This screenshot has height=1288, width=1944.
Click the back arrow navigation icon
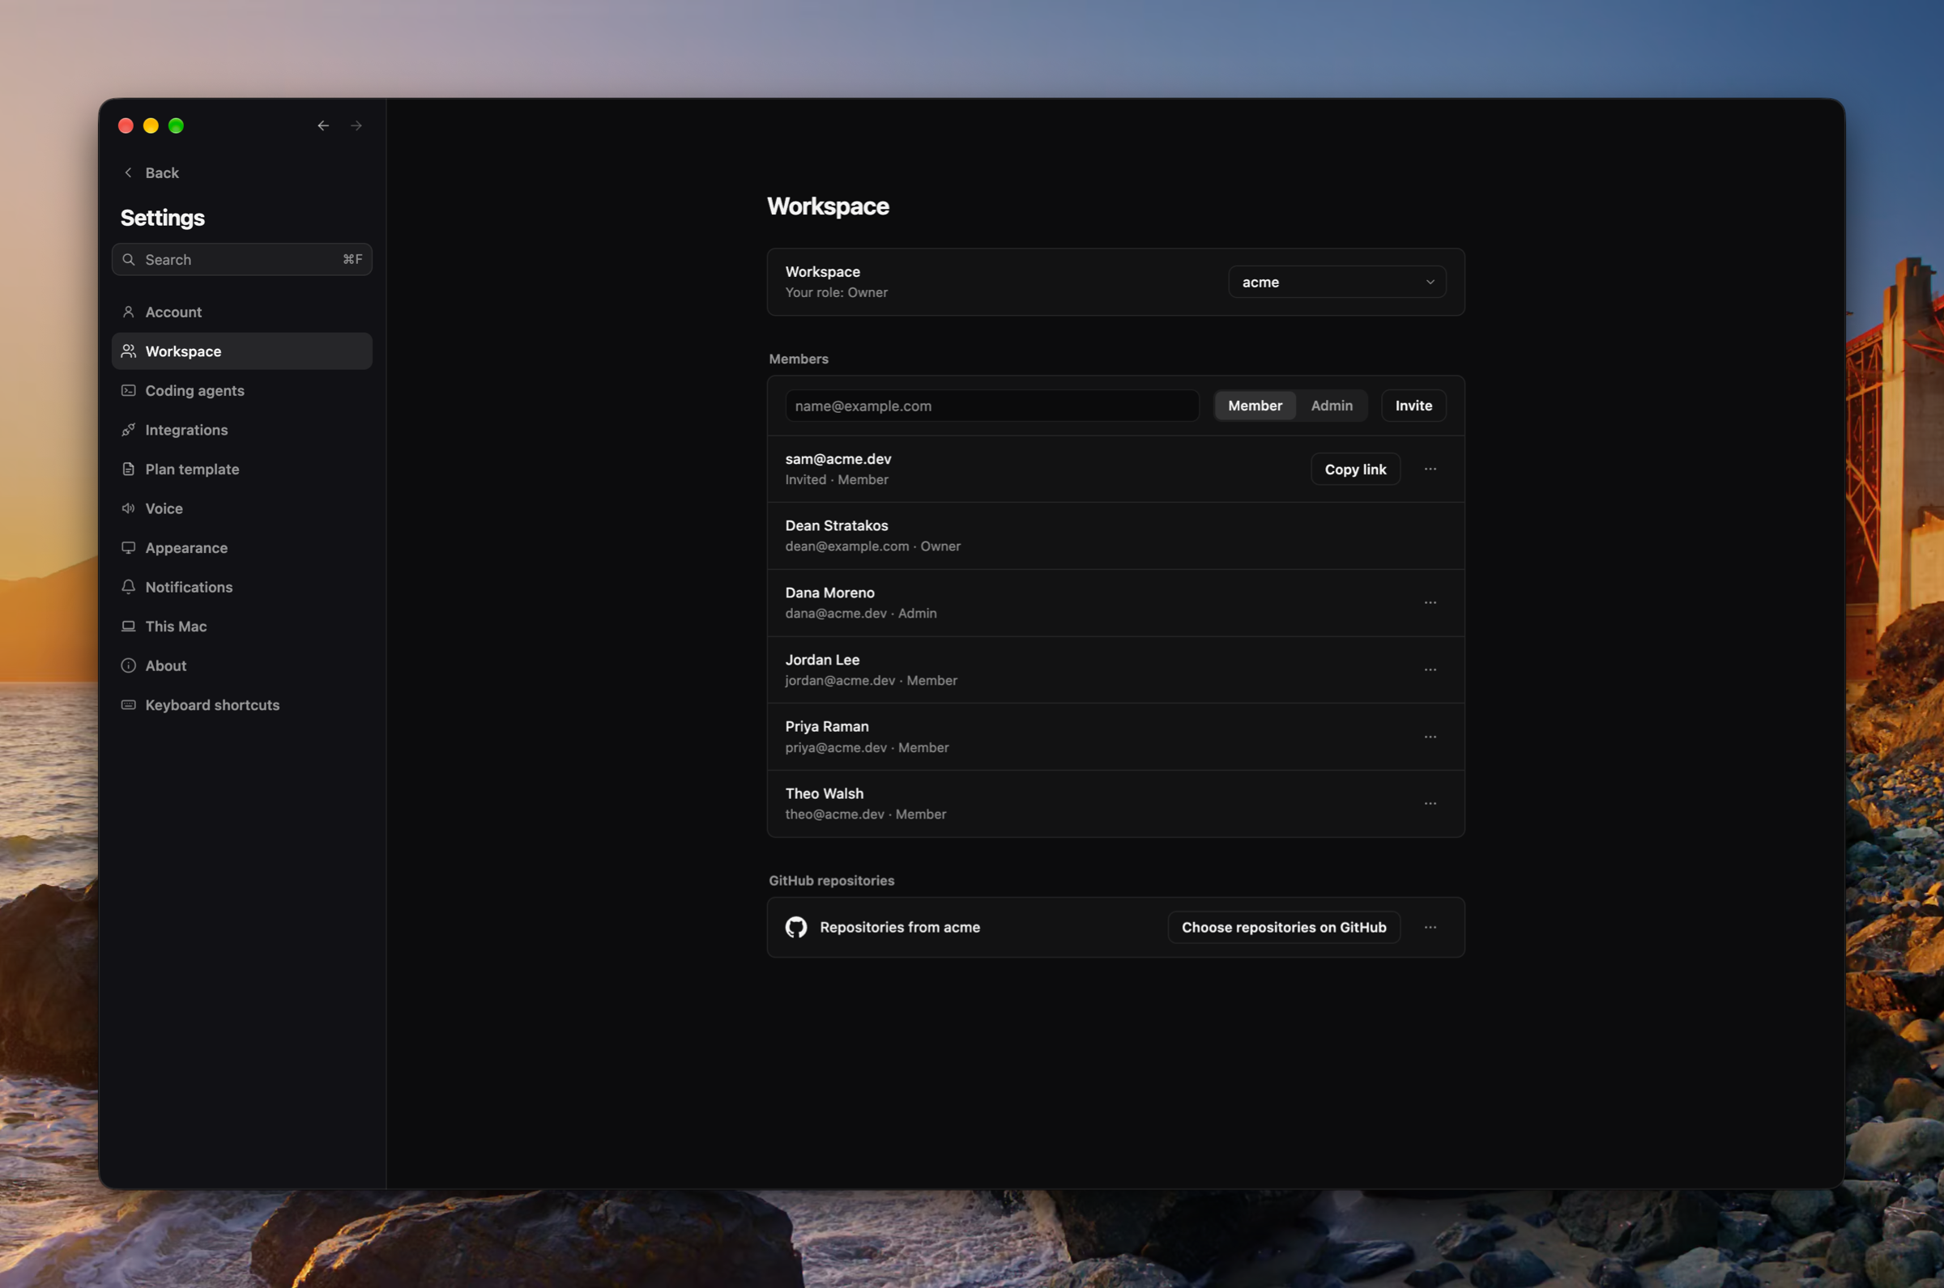point(323,125)
